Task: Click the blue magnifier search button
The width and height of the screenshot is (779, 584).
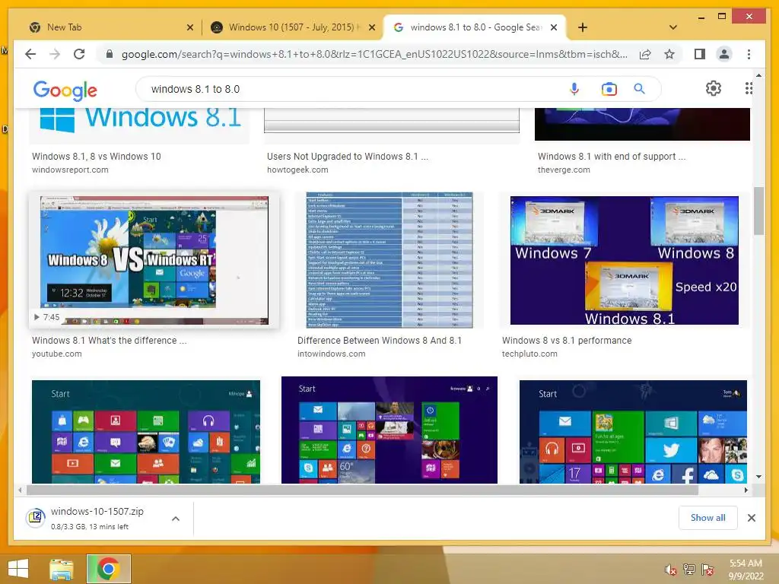Action: coord(639,89)
